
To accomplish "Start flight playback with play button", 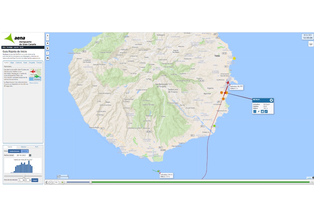I will pyautogui.click(x=62, y=182).
